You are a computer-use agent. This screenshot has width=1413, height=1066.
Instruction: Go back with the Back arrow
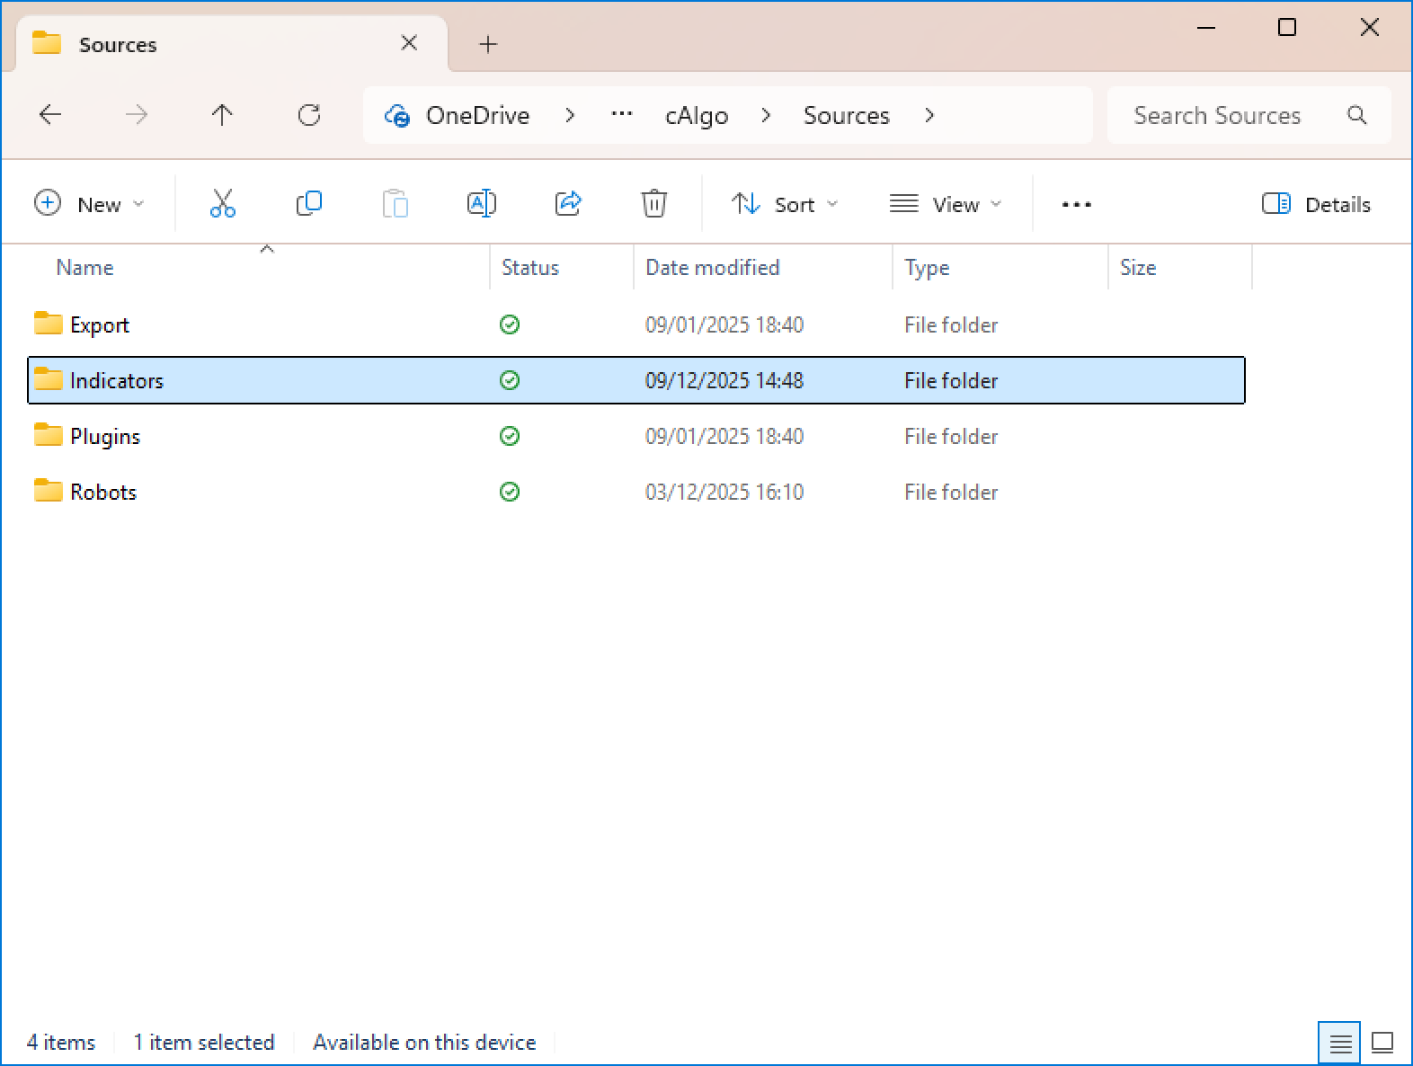pyautogui.click(x=50, y=115)
